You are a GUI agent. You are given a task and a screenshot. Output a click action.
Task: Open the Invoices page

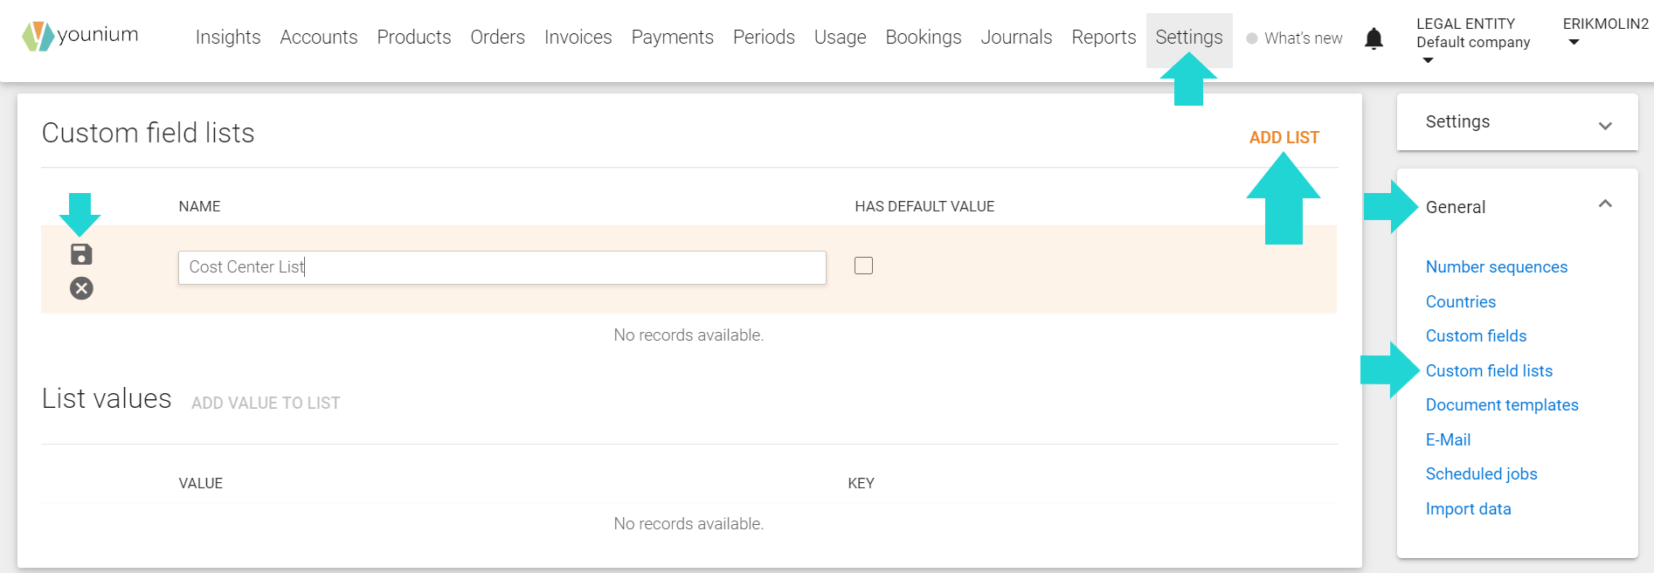pyautogui.click(x=578, y=38)
